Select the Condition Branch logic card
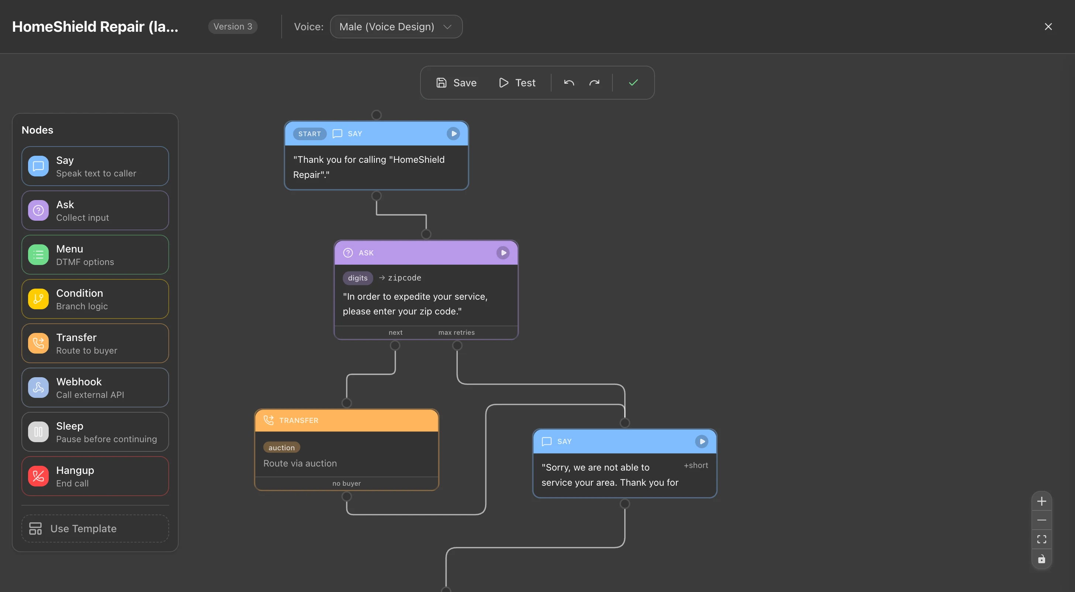Screen dimensions: 1075x592 tap(95, 299)
